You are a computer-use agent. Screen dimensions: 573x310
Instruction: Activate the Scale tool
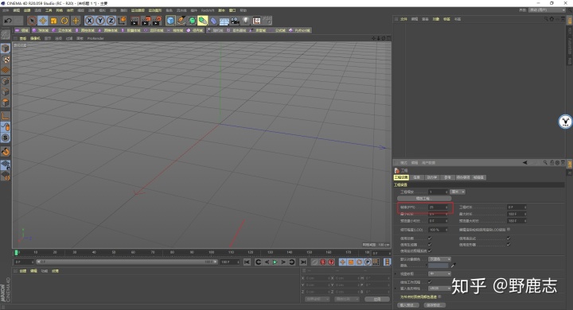54,21
